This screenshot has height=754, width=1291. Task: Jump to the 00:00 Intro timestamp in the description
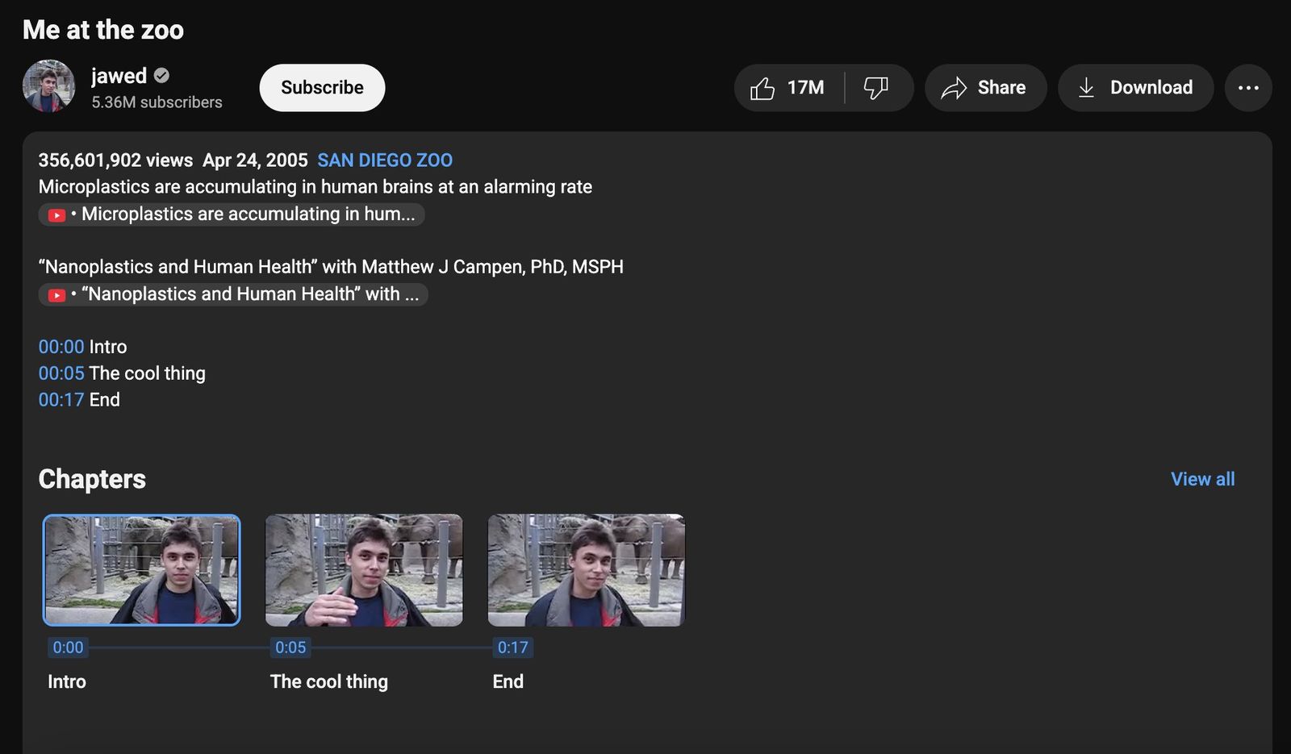coord(61,347)
